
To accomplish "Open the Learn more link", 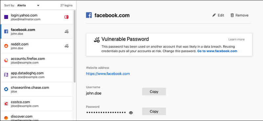I will click(236, 39).
